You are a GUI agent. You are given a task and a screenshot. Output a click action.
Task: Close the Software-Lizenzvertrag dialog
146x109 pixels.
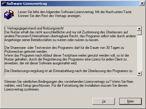[142, 4]
